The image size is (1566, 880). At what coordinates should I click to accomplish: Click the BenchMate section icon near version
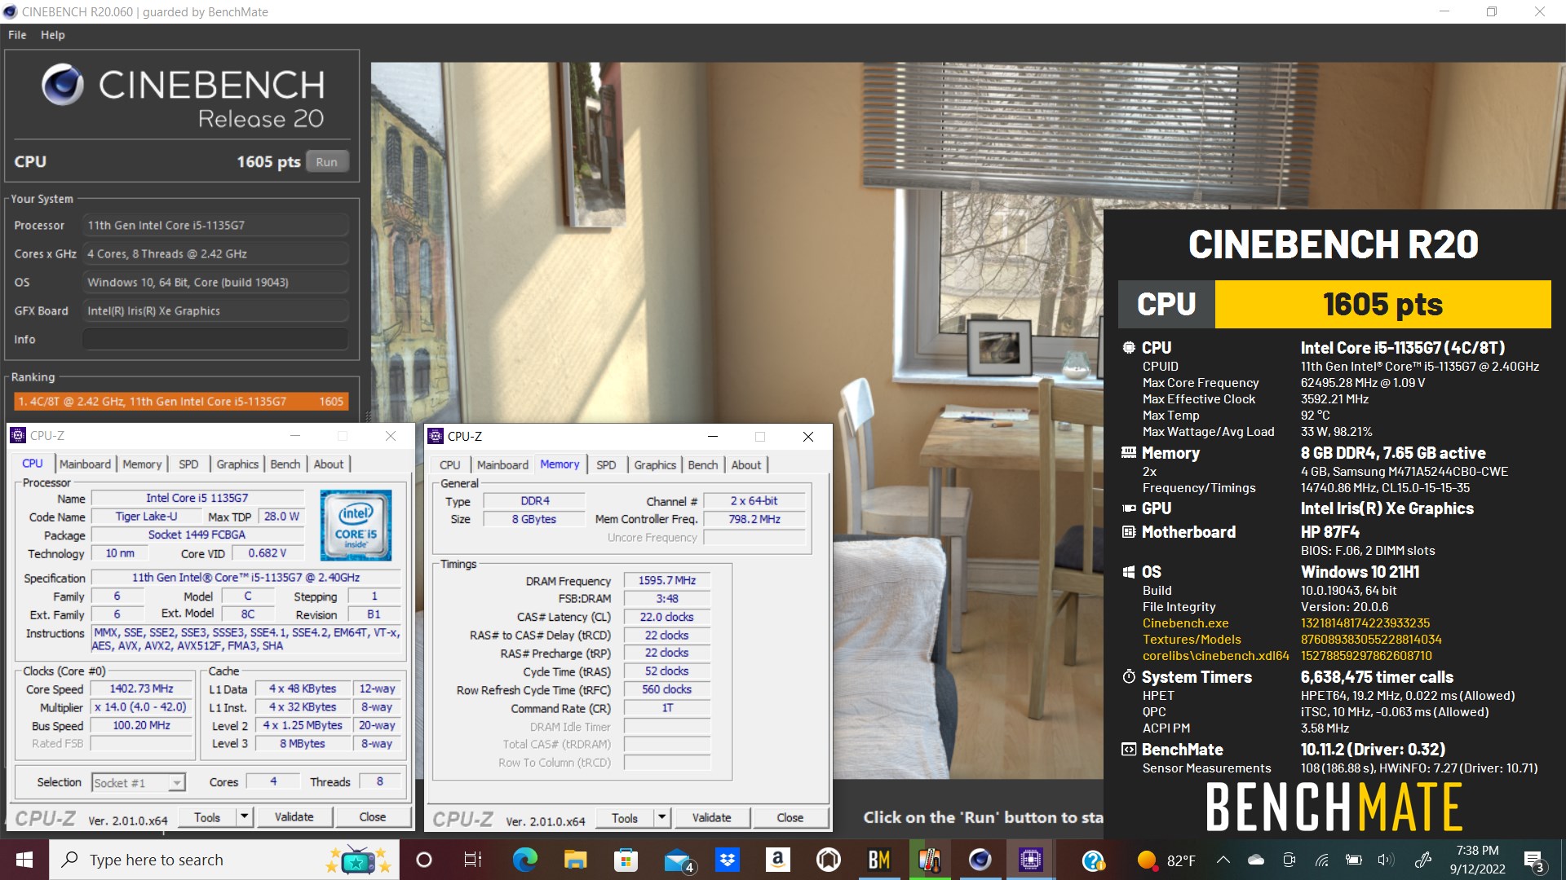coord(1129,750)
